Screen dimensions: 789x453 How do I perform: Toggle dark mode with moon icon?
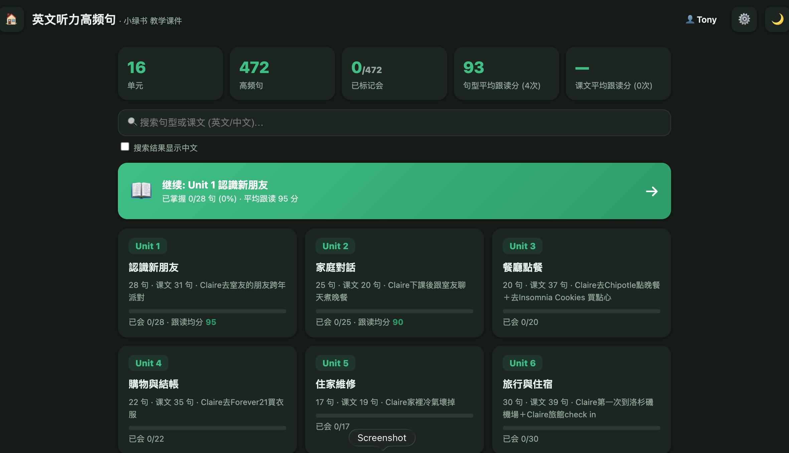777,19
